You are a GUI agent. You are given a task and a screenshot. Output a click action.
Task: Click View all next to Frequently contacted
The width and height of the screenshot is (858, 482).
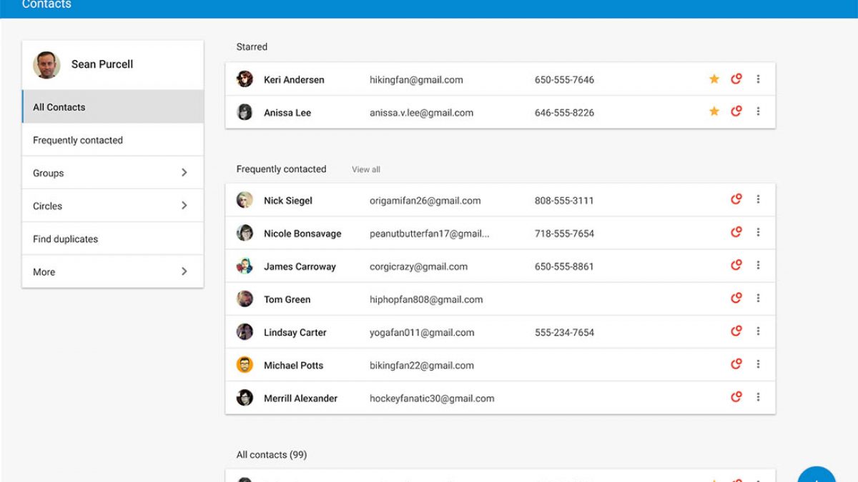(365, 170)
